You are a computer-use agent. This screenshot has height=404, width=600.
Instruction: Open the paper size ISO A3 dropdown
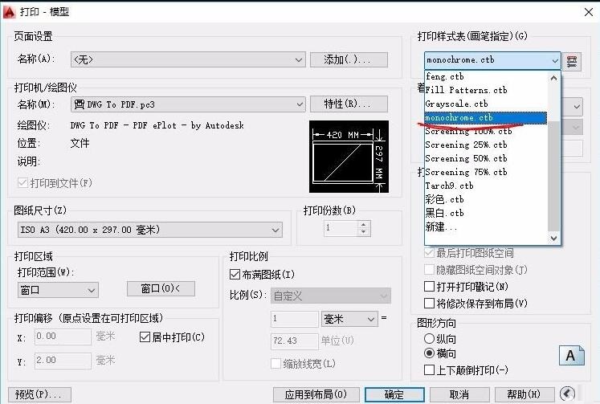tap(150, 230)
